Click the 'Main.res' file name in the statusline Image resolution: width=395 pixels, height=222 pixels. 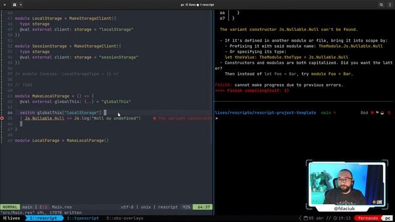click(62, 207)
